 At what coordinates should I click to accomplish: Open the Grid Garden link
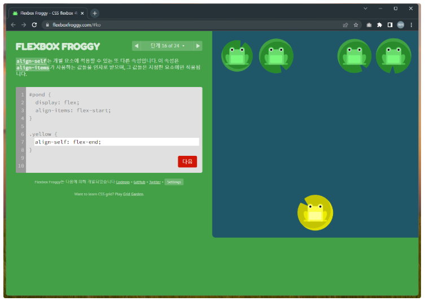point(133,194)
